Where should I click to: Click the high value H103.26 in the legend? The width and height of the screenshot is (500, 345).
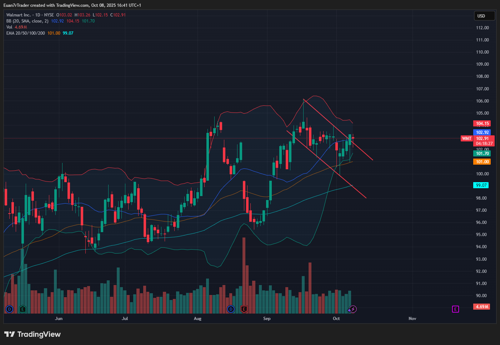82,15
